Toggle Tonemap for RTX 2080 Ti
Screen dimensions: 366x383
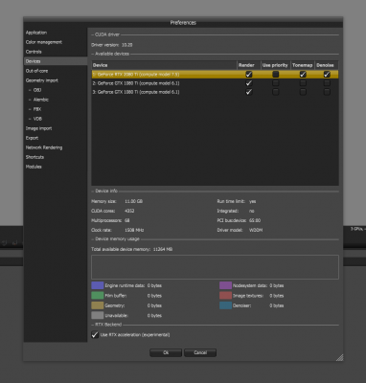pos(303,75)
